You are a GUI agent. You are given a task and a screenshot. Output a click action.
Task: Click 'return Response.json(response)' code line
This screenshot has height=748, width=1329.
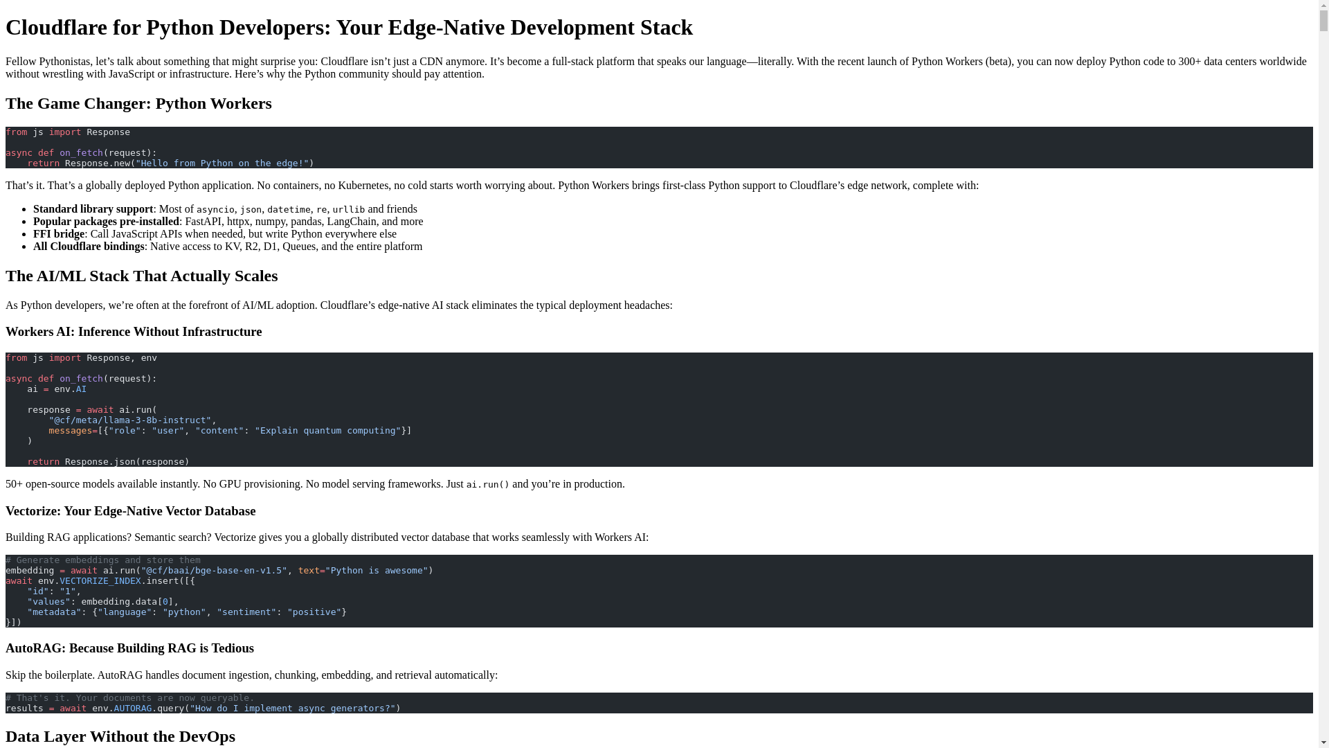pyautogui.click(x=108, y=462)
